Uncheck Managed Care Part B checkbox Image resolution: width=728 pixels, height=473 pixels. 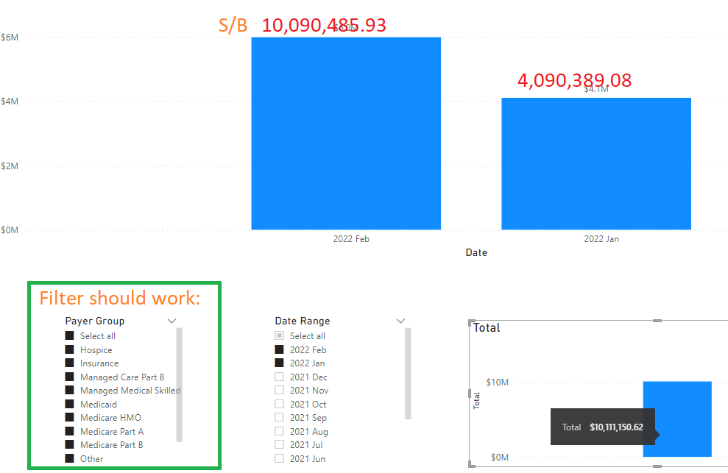click(x=70, y=377)
